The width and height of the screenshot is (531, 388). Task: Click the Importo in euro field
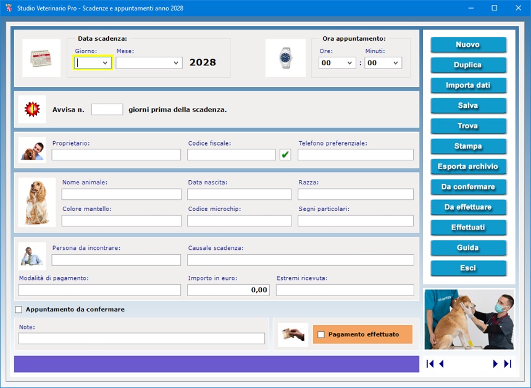pyautogui.click(x=228, y=290)
